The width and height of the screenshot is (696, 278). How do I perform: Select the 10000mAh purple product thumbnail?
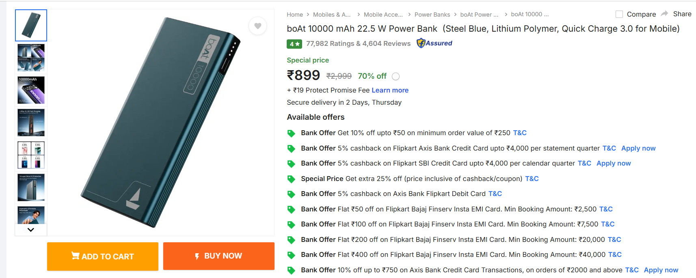coord(31,90)
